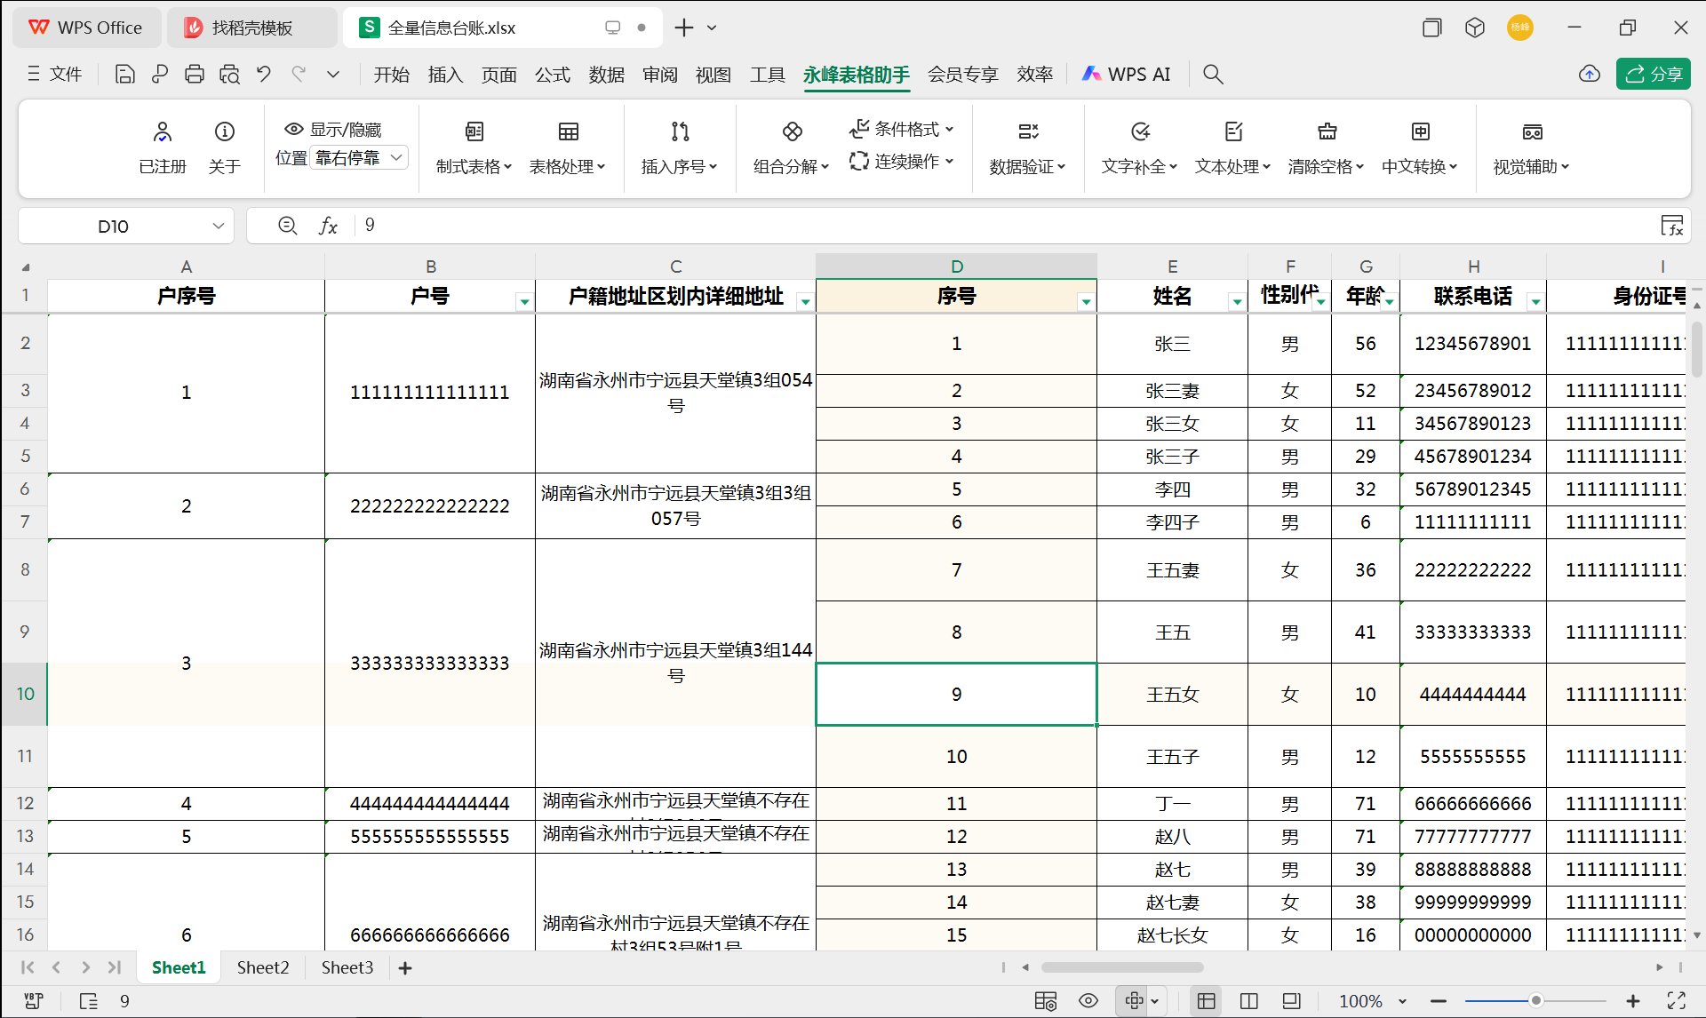Toggle eye protection mode in status bar
This screenshot has height=1018, width=1706.
click(1088, 1000)
